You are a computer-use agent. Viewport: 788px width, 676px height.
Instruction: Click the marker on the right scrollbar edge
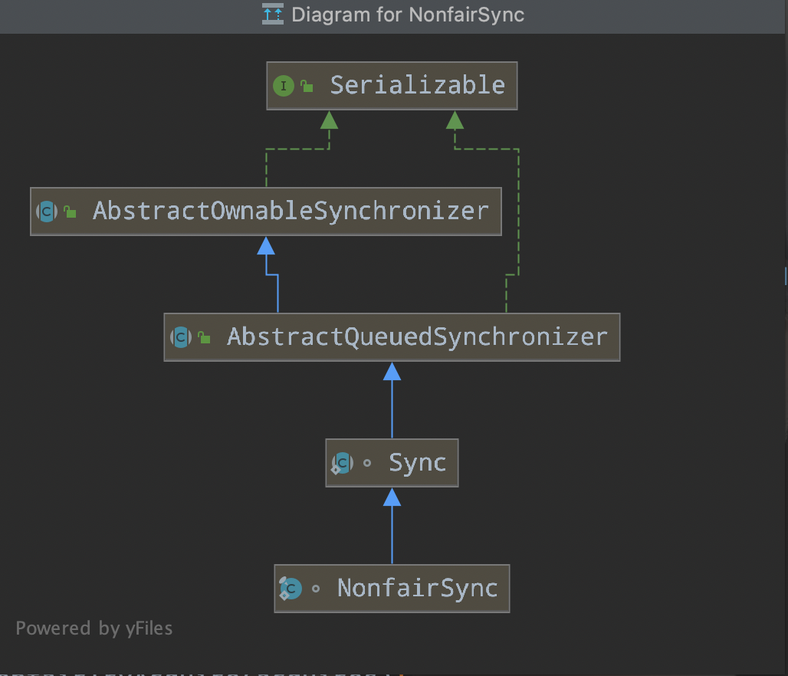point(786,275)
